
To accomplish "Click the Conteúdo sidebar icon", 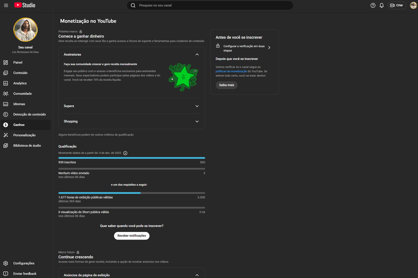I will point(6,73).
